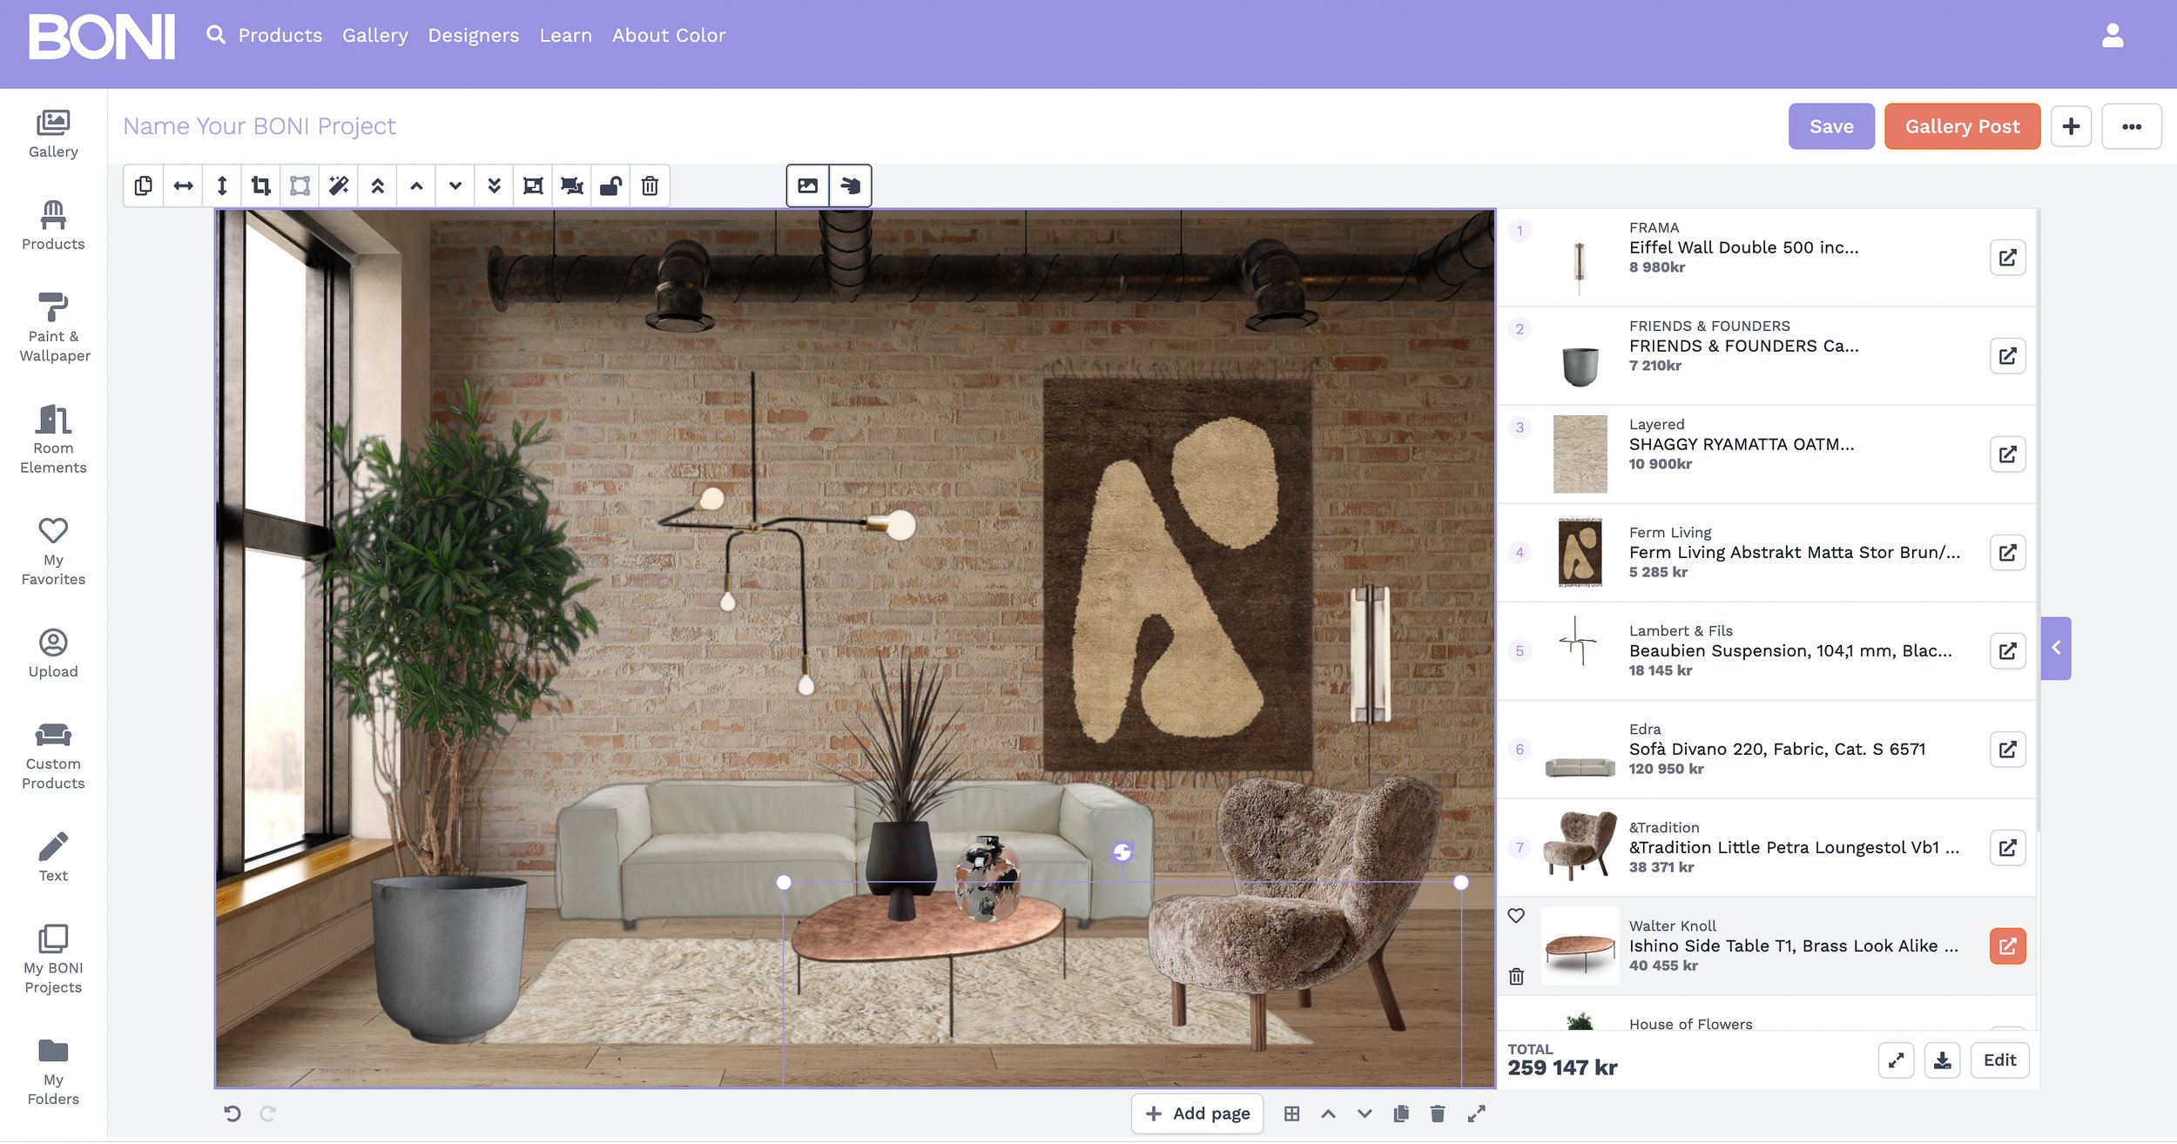Collapse the product list side panel arrow
Screen dimensions: 2177x1144
[2056, 648]
